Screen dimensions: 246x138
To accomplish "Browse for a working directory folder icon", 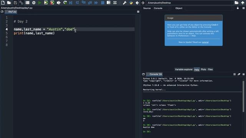I will (x=237, y=3).
